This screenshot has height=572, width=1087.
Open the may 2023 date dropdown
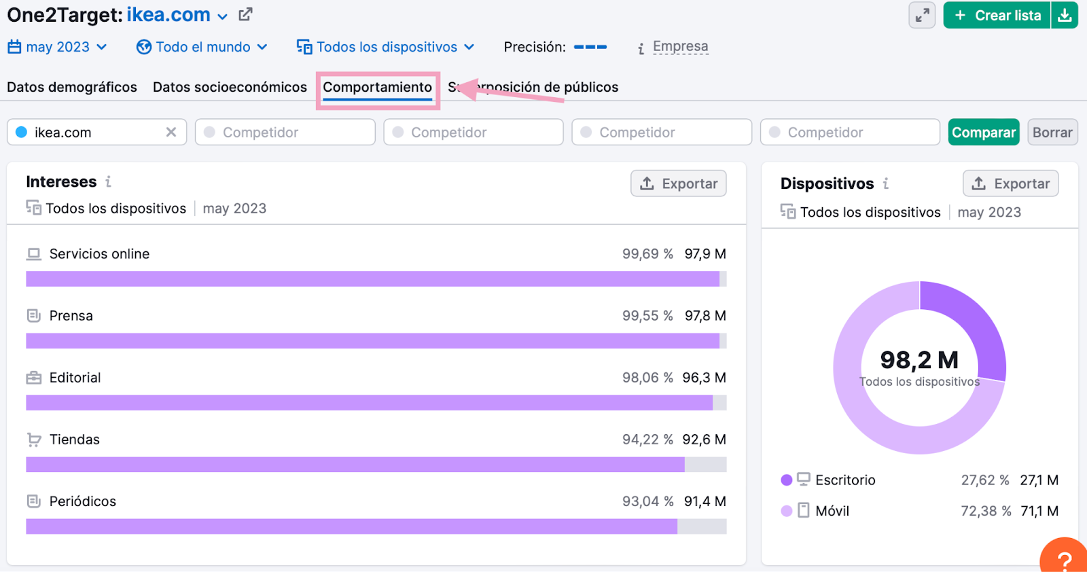pos(58,47)
